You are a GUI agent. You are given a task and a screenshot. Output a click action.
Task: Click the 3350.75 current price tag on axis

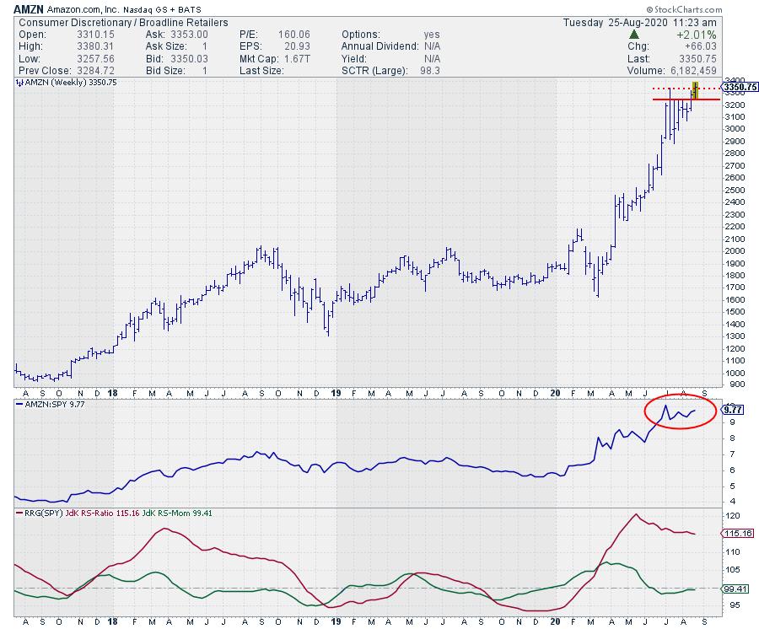point(740,87)
